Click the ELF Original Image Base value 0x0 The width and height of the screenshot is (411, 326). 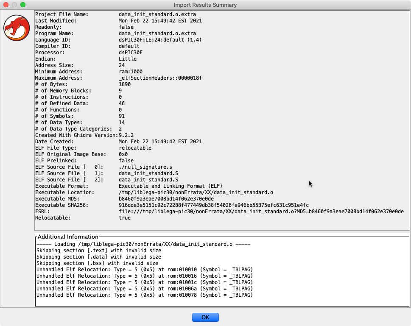point(123,154)
